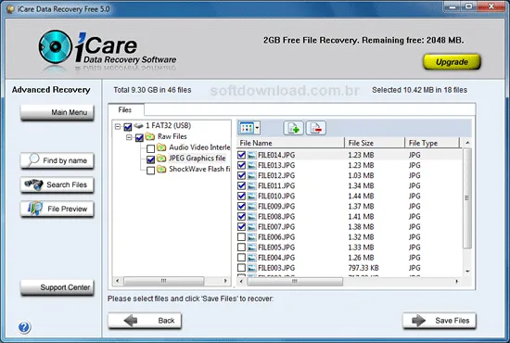This screenshot has height=343, width=510.
Task: Click the blue help question mark icon
Action: (24, 326)
